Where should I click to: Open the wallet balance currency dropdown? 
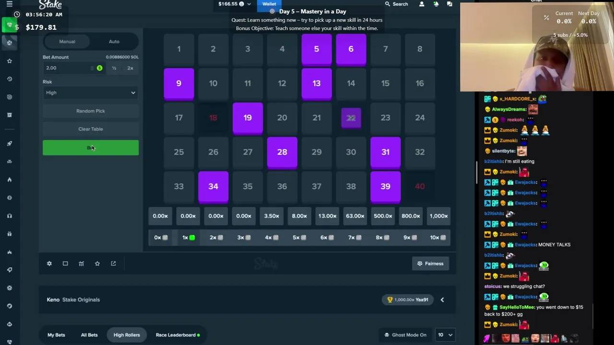(249, 4)
